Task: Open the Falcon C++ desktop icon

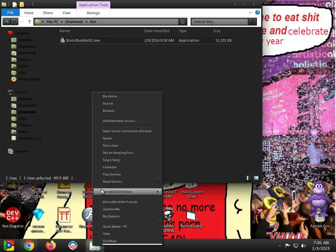Action: [320, 219]
